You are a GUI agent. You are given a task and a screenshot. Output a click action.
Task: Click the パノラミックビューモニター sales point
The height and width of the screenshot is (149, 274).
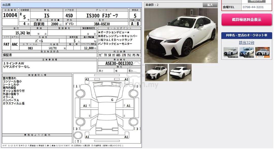(x=115, y=44)
